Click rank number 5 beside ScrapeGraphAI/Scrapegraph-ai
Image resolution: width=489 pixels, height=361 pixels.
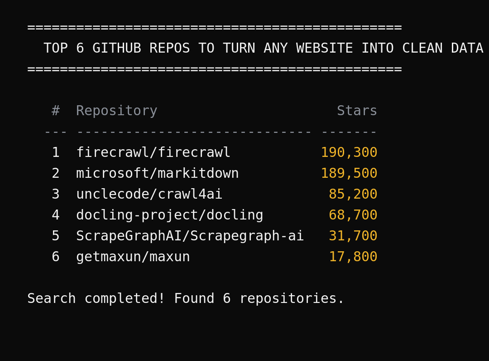click(x=56, y=236)
